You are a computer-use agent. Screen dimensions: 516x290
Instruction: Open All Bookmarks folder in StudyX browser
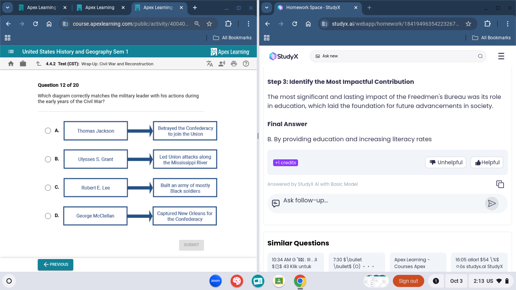coord(491,38)
